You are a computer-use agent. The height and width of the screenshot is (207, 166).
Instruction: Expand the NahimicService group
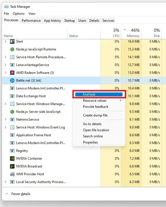click(5, 119)
